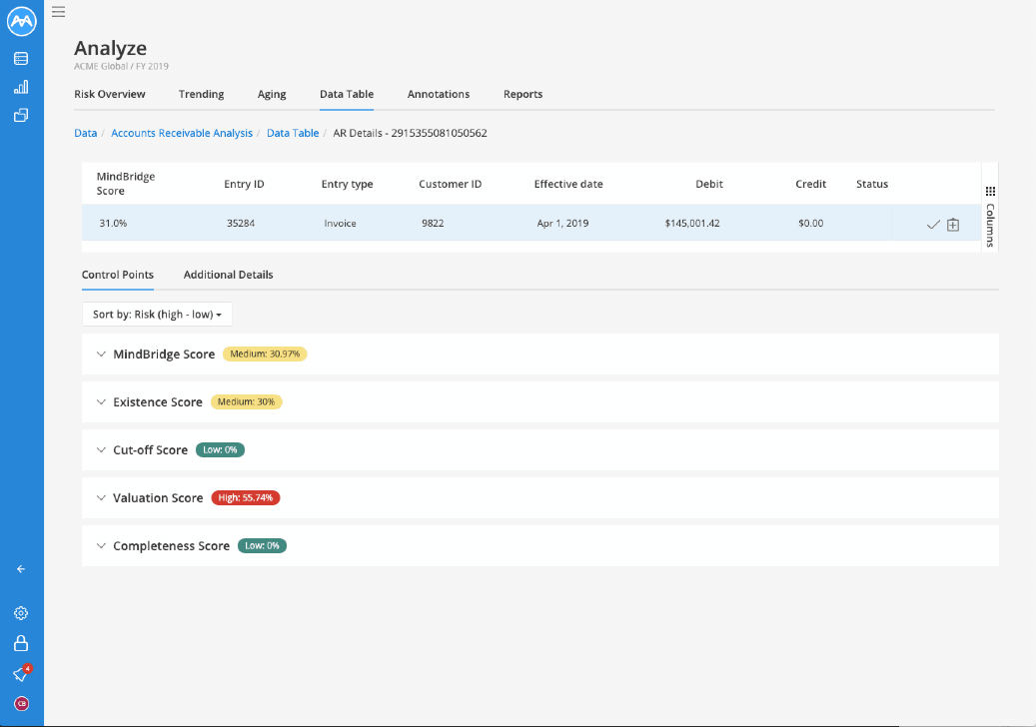1036x727 pixels.
Task: Open the user profile avatar
Action: (21, 704)
